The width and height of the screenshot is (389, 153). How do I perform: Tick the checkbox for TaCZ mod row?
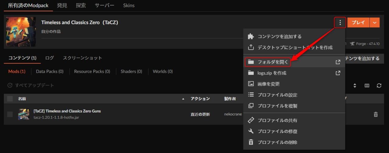click(x=10, y=114)
